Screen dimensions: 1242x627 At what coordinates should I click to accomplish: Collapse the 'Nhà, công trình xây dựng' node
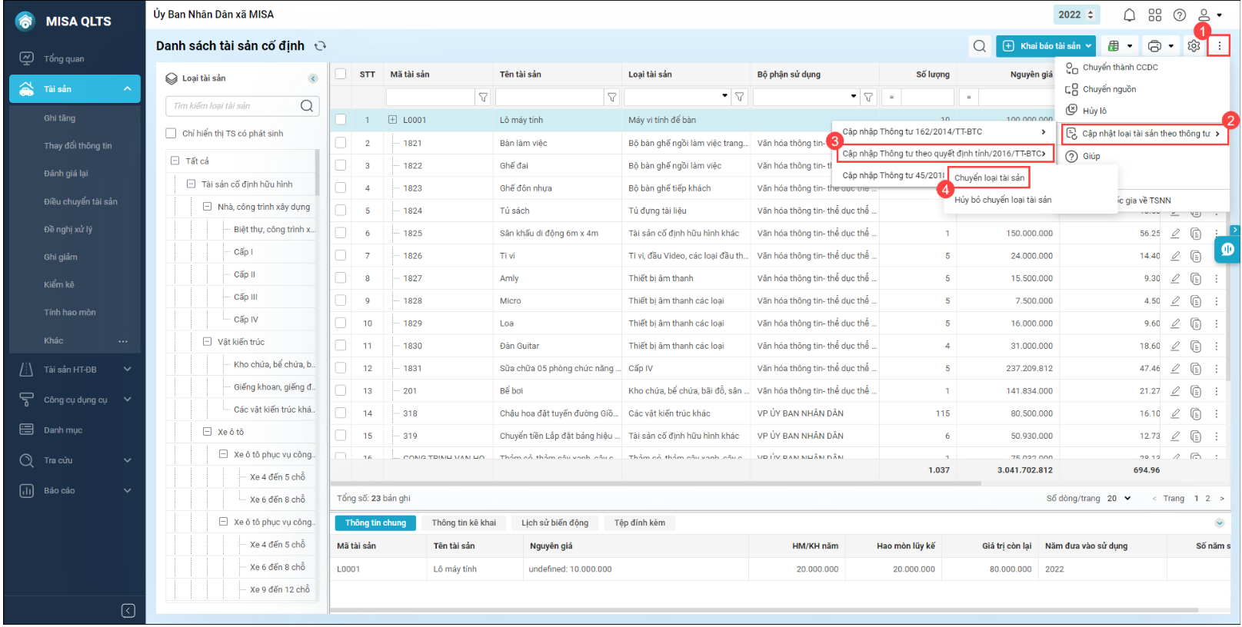(207, 207)
